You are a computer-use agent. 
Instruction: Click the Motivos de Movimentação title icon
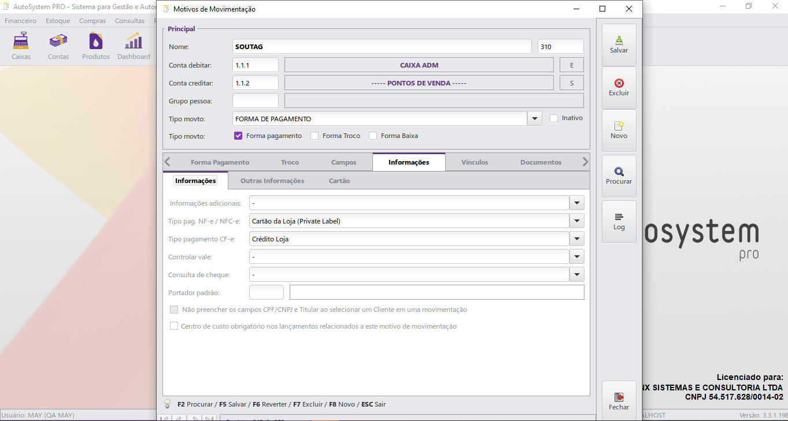coord(167,9)
